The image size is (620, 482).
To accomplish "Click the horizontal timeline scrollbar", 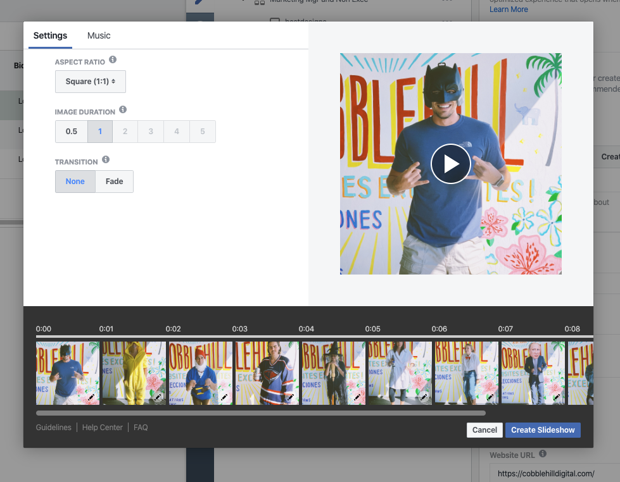I will (260, 413).
